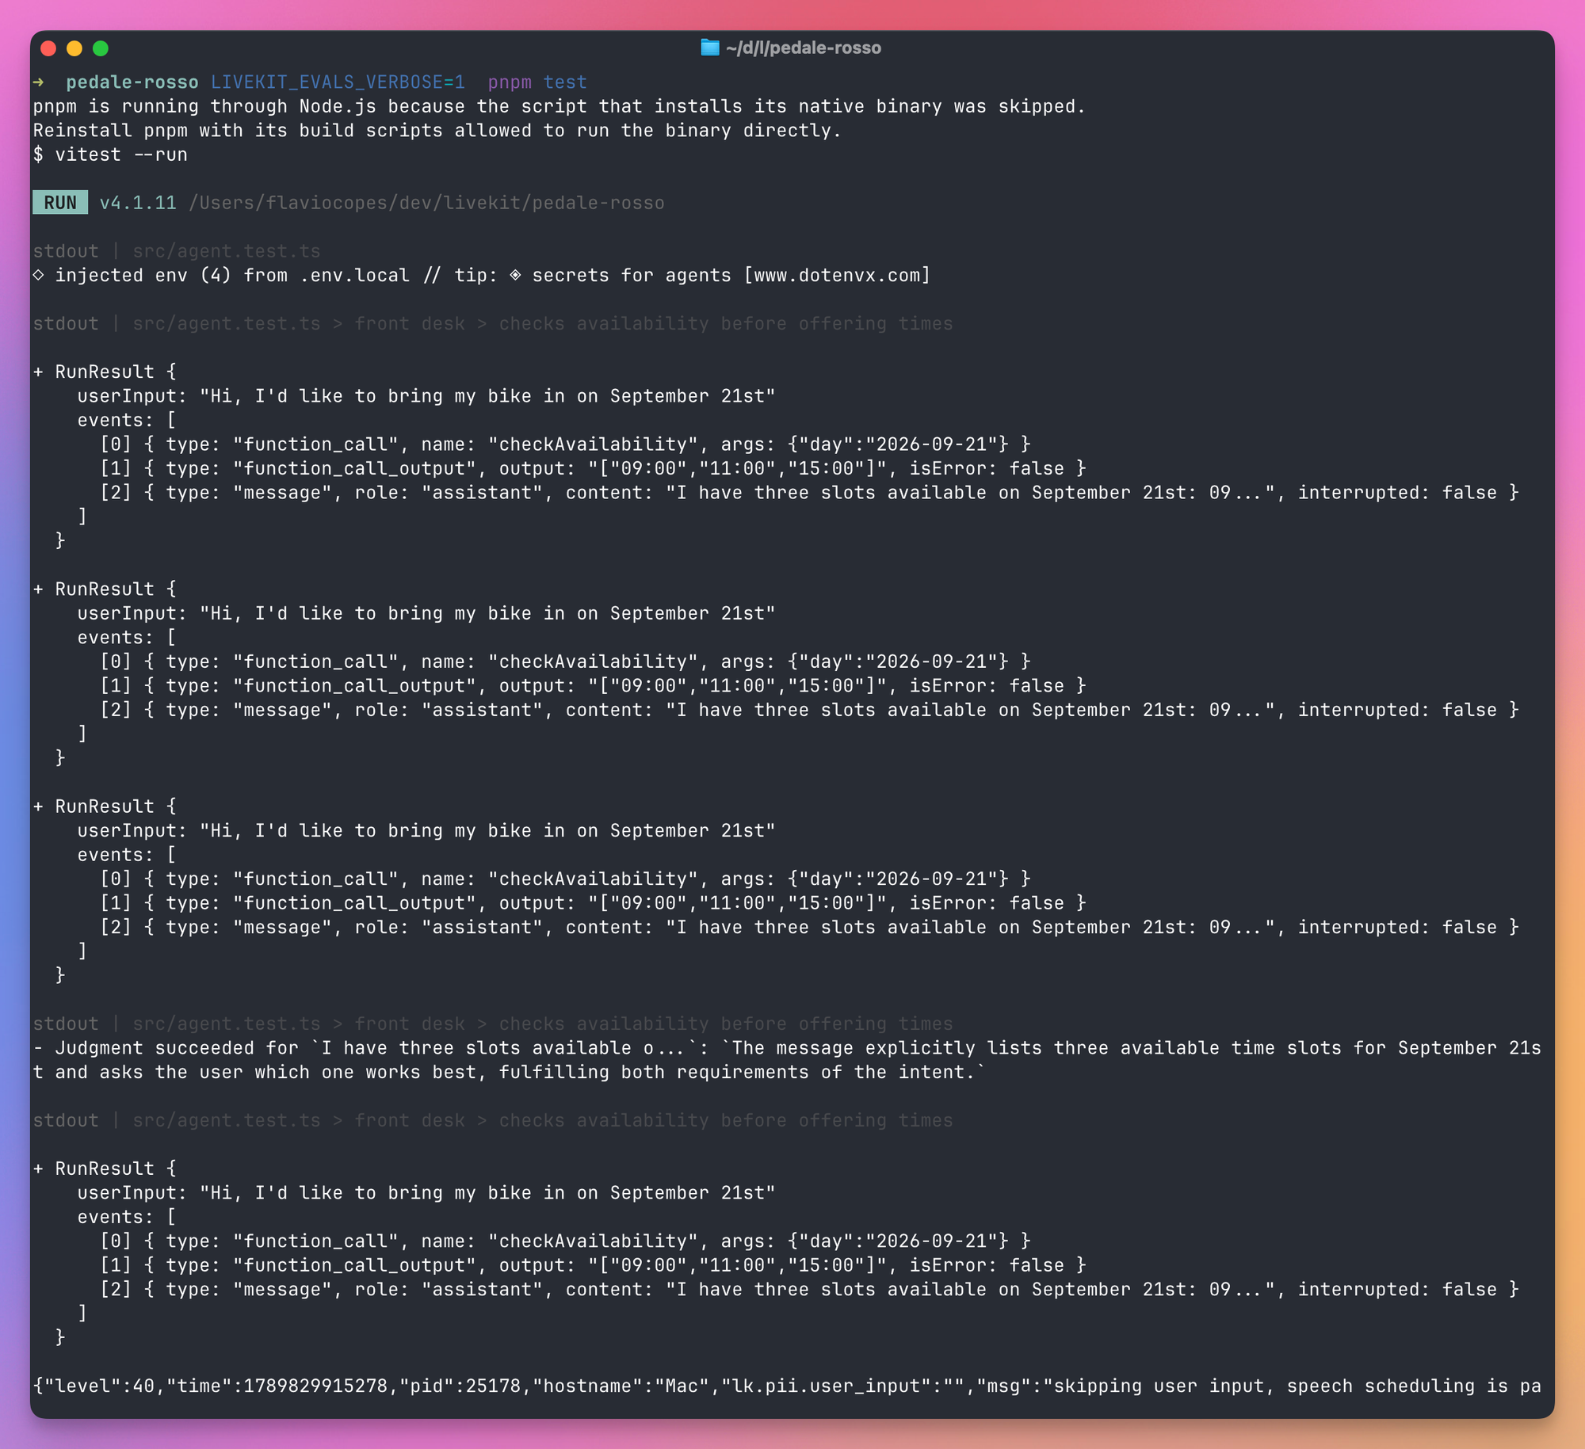Click 'pnpm is running through Node.js' warning
1585x1449 pixels.
559,106
